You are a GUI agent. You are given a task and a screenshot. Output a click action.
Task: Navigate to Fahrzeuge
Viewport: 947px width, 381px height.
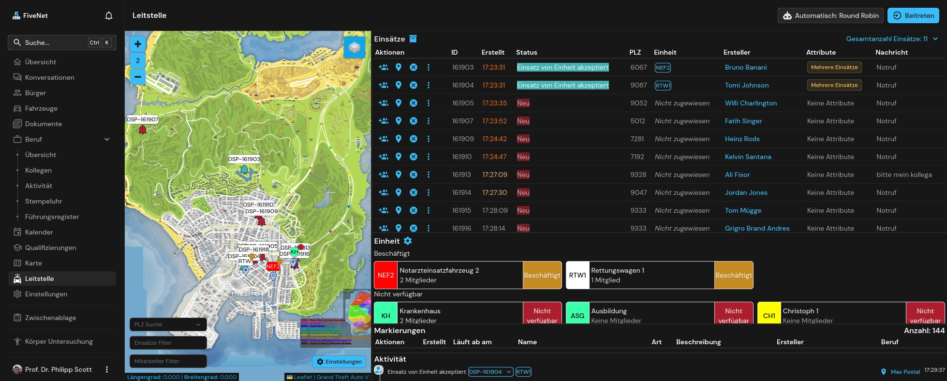click(x=62, y=108)
